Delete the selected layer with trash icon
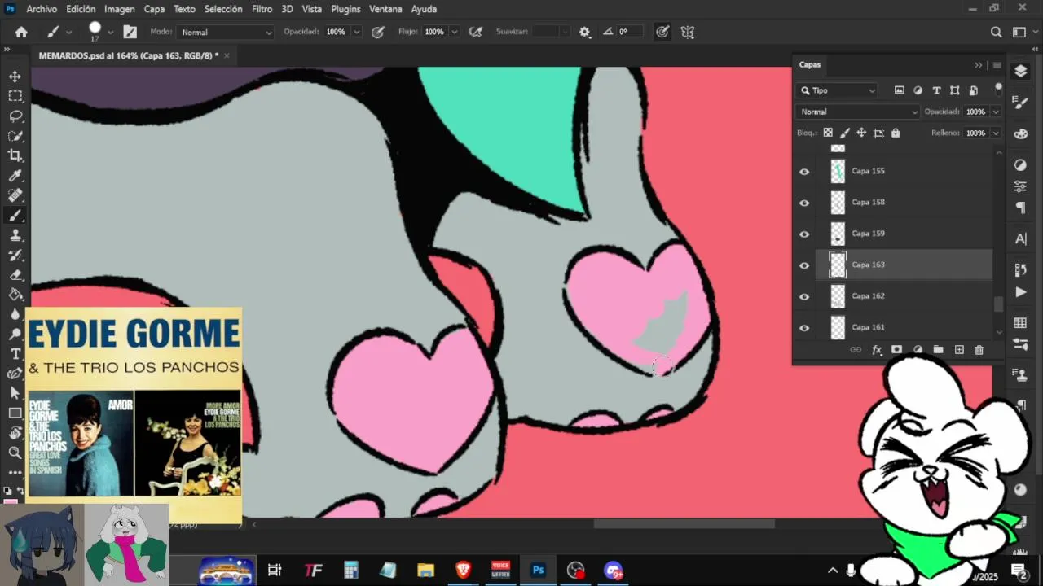This screenshot has height=586, width=1043. pos(979,350)
